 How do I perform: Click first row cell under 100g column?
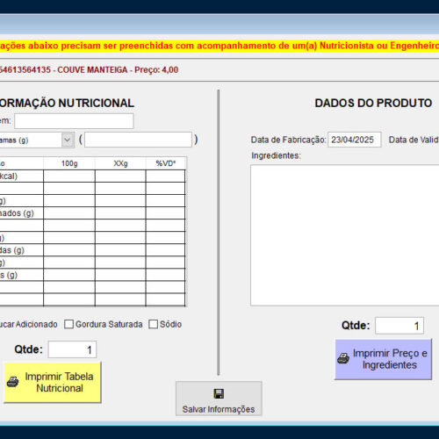pyautogui.click(x=69, y=176)
